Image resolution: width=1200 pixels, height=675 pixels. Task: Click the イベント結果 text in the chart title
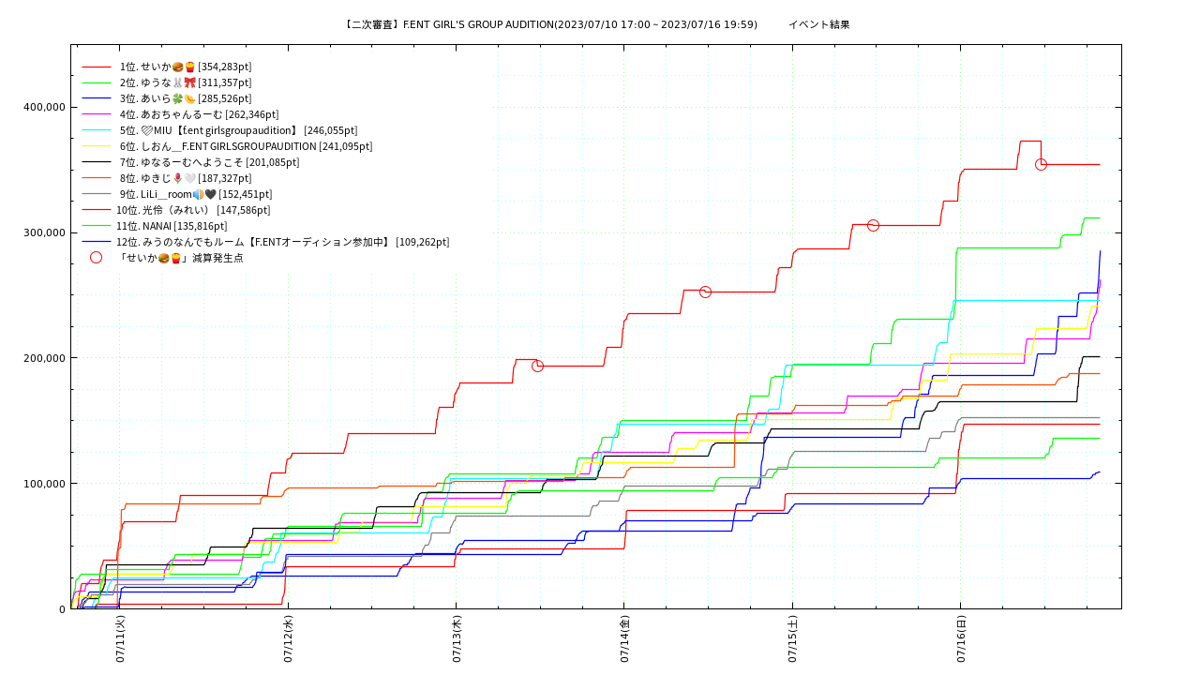point(818,24)
